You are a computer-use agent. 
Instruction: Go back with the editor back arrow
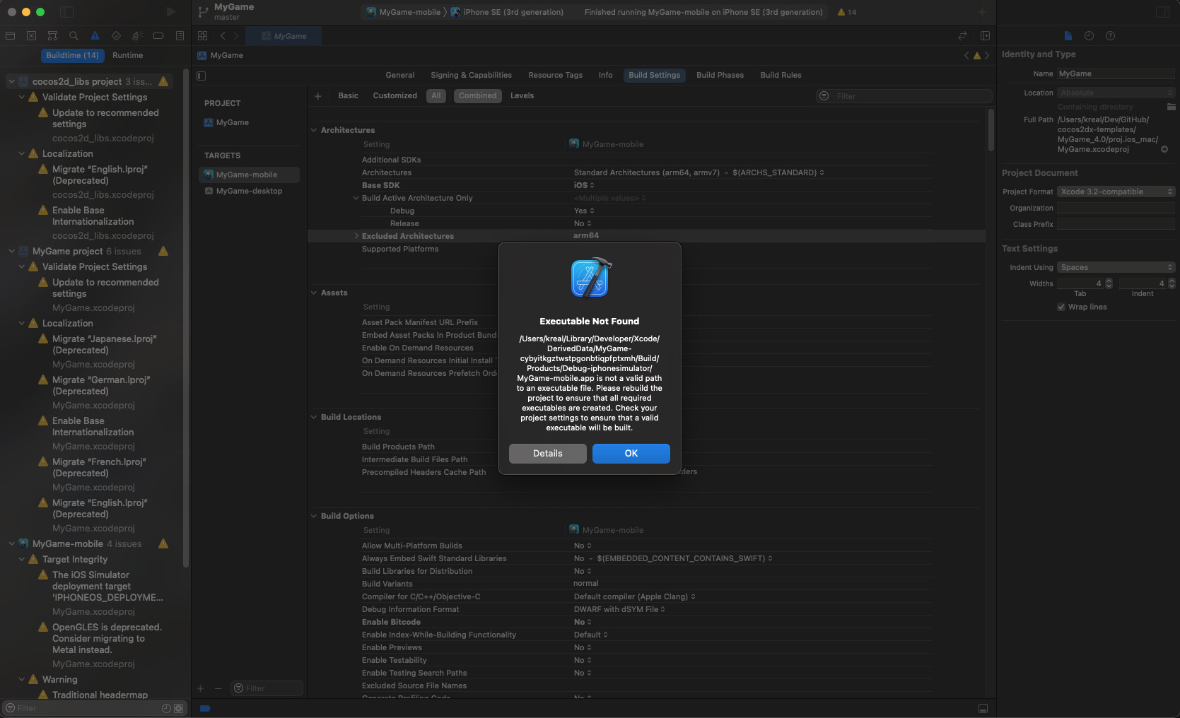(223, 35)
